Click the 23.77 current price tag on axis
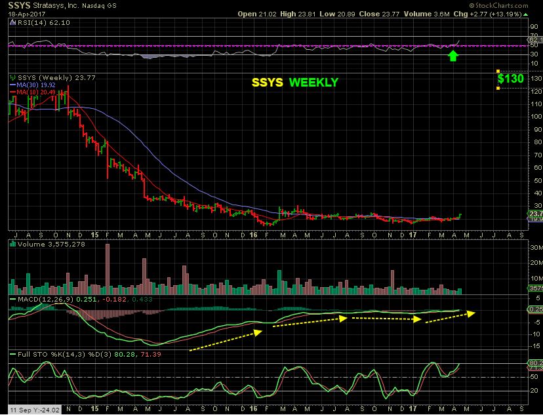 (534, 214)
